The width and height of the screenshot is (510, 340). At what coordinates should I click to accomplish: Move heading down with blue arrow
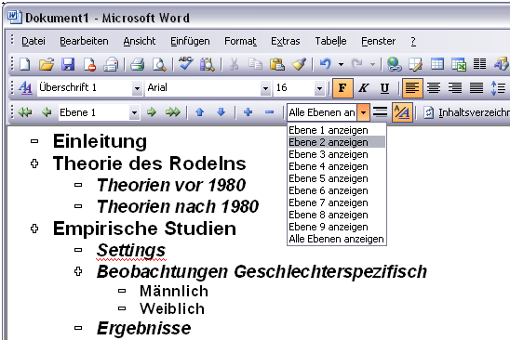pos(221,112)
